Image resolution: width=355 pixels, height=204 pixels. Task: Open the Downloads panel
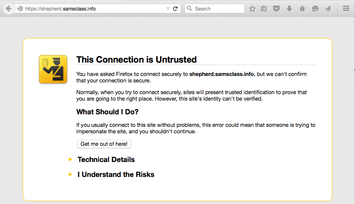tap(289, 8)
